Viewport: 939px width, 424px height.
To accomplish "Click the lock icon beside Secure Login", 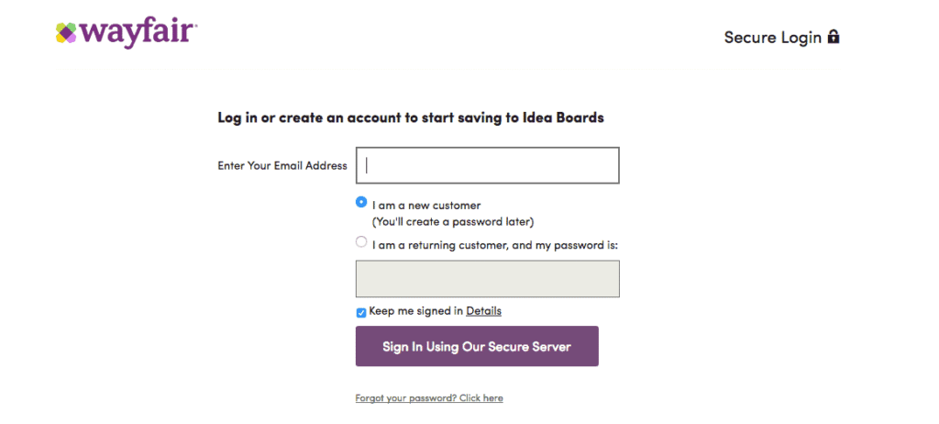I will tap(834, 37).
